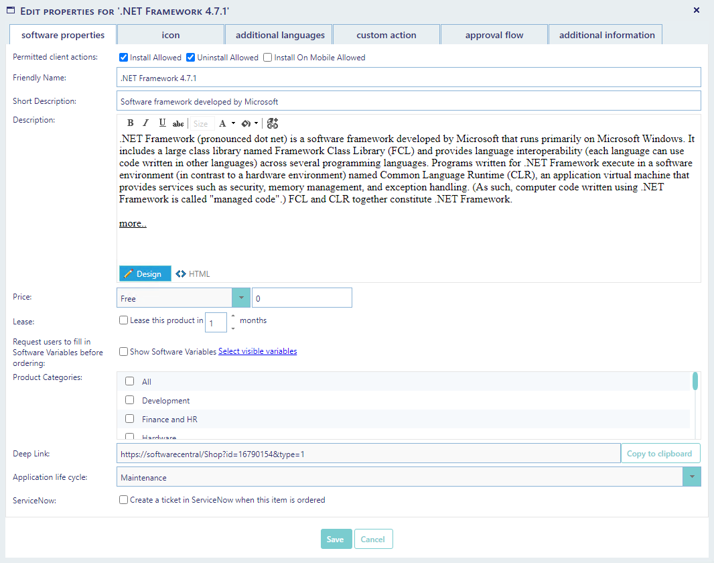This screenshot has width=714, height=563.
Task: Expand the Price type dropdown
Action: coord(240,298)
